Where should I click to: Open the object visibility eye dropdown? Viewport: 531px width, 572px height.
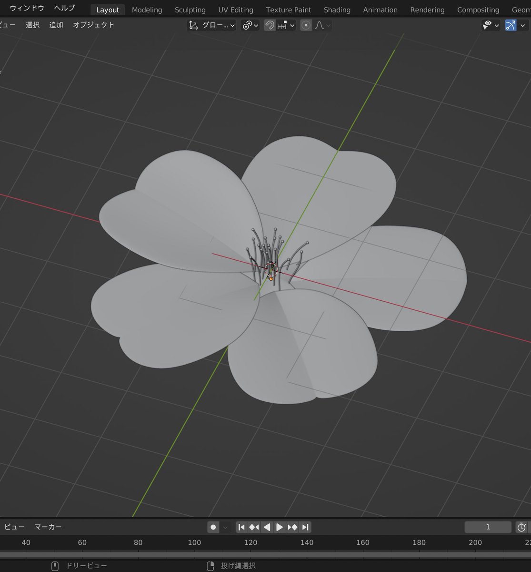491,25
